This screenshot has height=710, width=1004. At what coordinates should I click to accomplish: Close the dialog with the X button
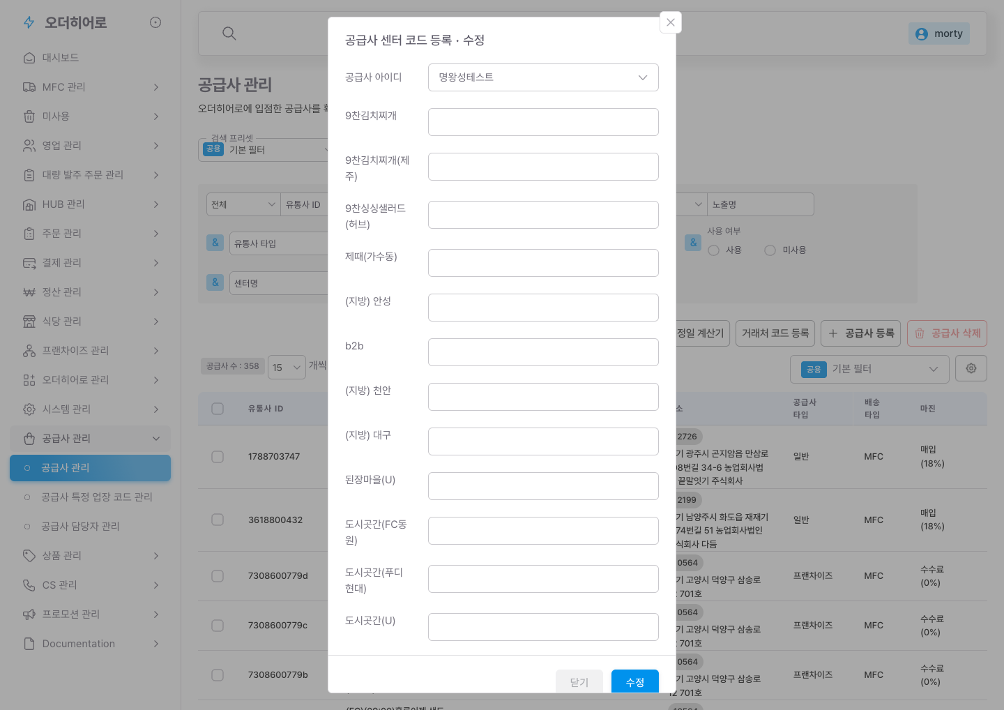(671, 22)
